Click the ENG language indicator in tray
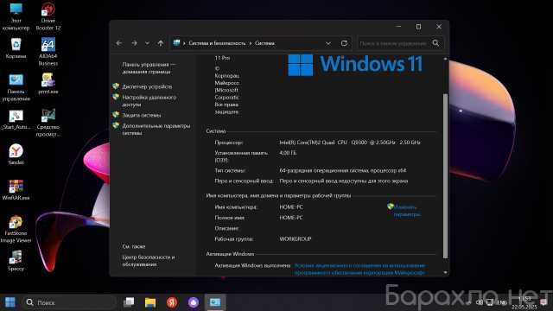The height and width of the screenshot is (311, 553). click(502, 302)
